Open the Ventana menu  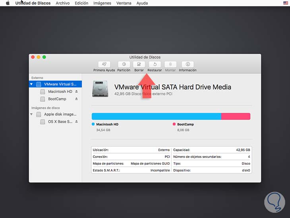(x=124, y=3)
